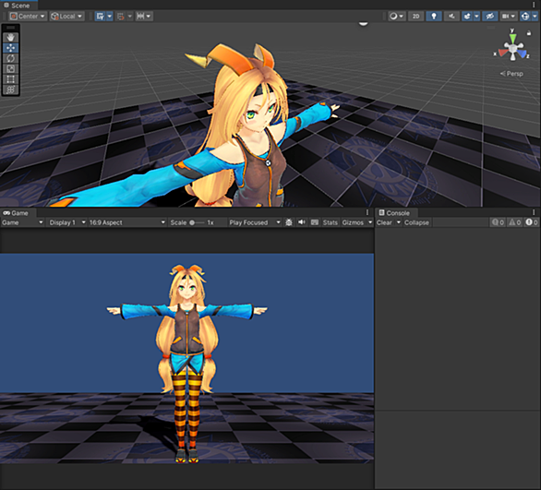Open the Local orientation dropdown
The width and height of the screenshot is (541, 490).
(67, 17)
